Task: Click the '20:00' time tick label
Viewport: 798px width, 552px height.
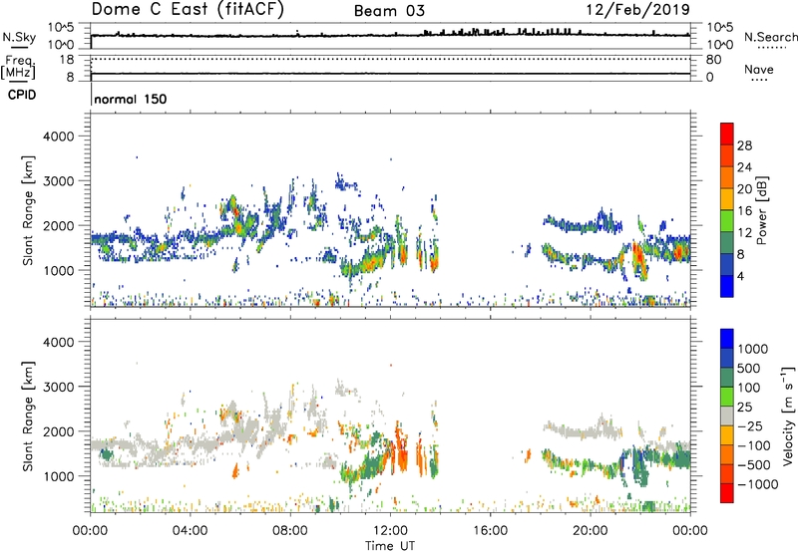Action: coord(590,531)
